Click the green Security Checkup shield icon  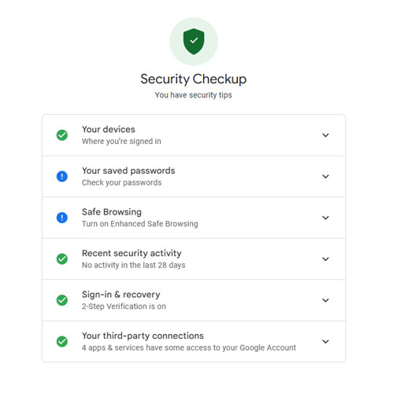click(194, 42)
